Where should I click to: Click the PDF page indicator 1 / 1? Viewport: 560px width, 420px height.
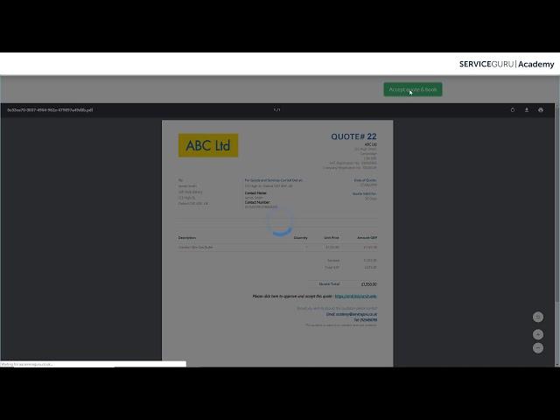click(x=276, y=110)
